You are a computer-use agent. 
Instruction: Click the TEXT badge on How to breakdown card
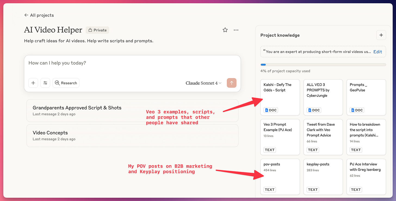click(x=356, y=150)
